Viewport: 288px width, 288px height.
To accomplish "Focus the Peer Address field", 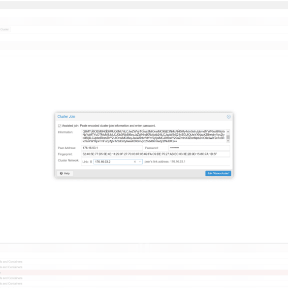I will pos(112,148).
